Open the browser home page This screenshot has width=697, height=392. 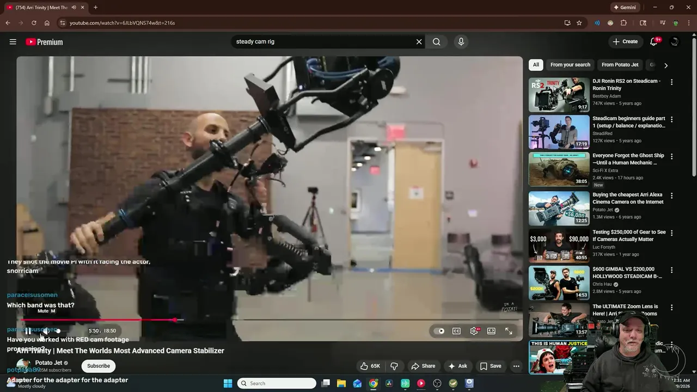point(47,23)
